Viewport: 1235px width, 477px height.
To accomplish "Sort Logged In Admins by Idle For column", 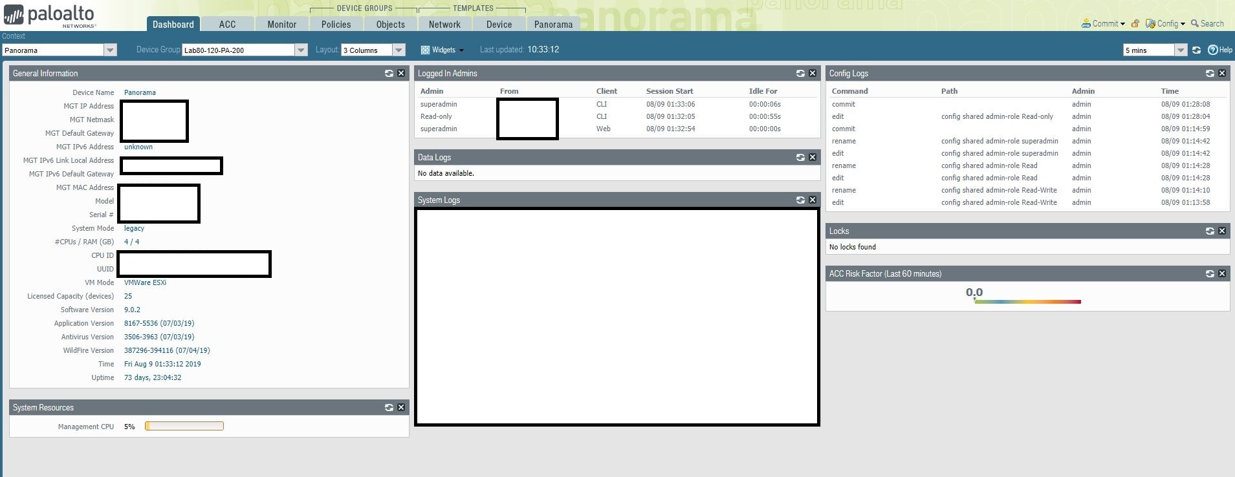I will (763, 91).
